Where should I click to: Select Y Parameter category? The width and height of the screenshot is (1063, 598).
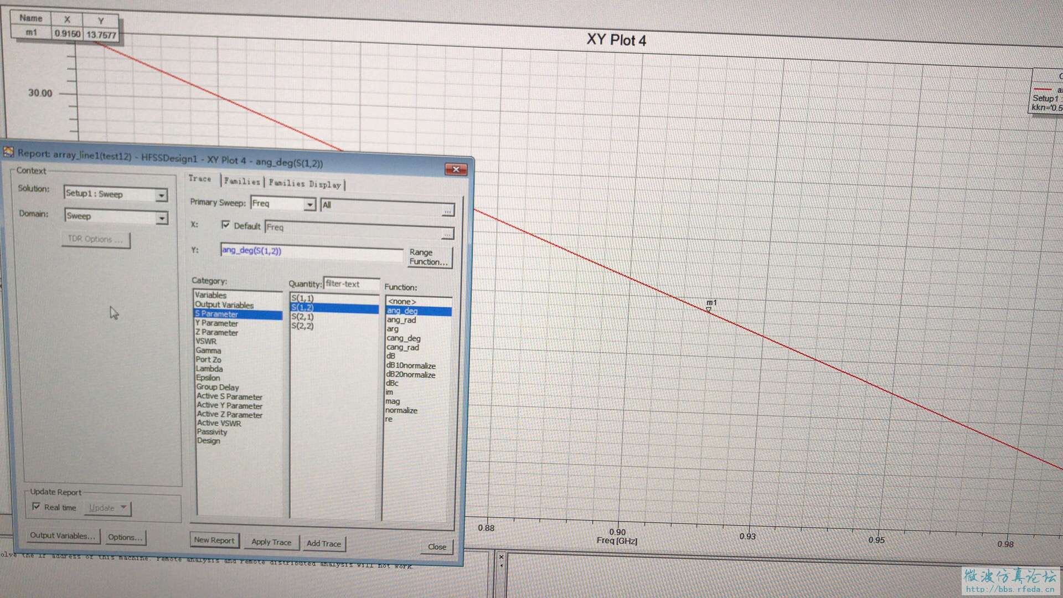(216, 323)
